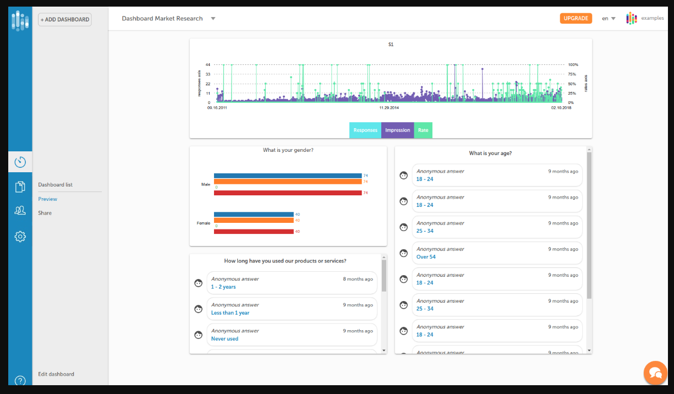This screenshot has height=394, width=674.
Task: Open the users/team section in sidebar
Action: click(x=20, y=210)
